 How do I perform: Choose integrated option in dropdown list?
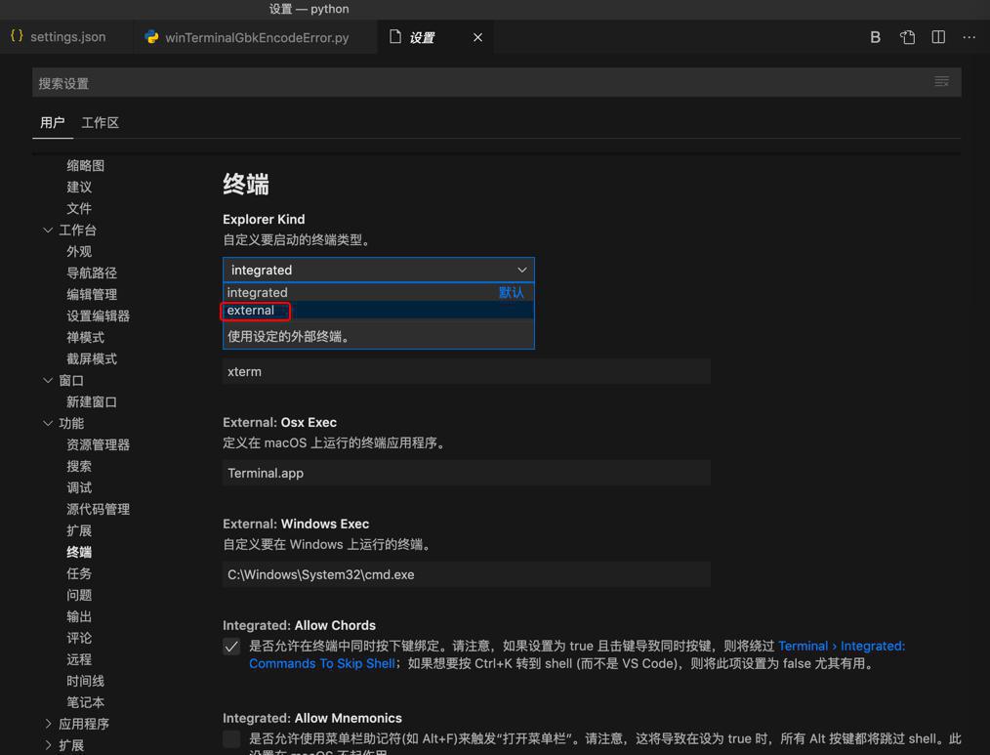(378, 292)
